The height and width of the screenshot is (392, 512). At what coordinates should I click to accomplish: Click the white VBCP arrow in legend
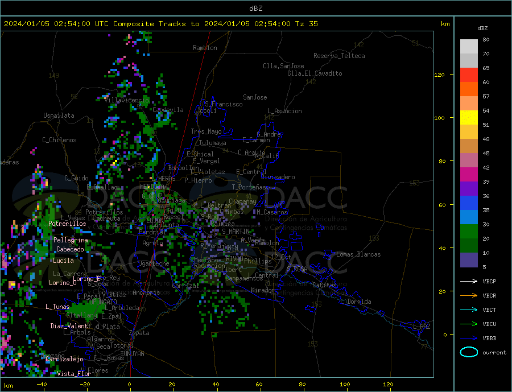pos(469,281)
